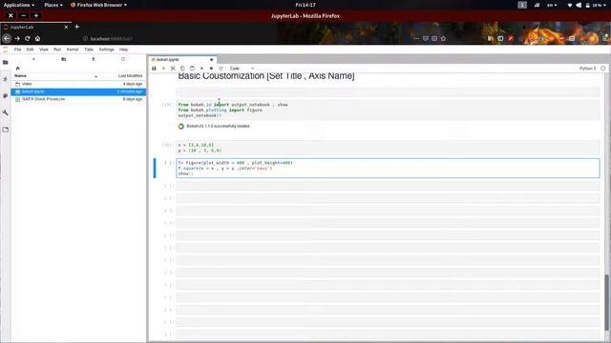The width and height of the screenshot is (611, 343).
Task: Open the View menu
Action: coord(44,50)
